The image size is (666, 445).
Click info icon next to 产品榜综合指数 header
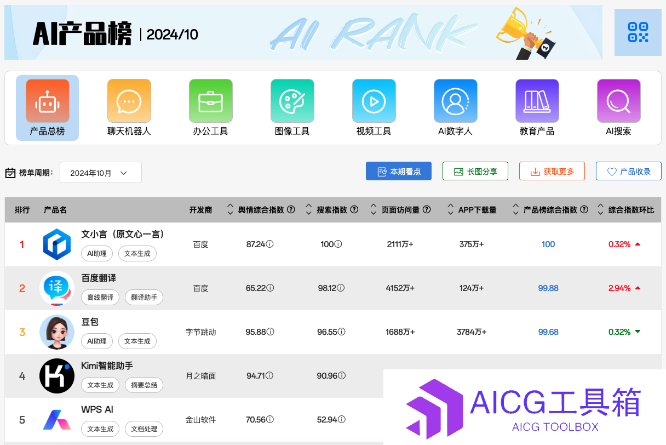click(x=584, y=210)
